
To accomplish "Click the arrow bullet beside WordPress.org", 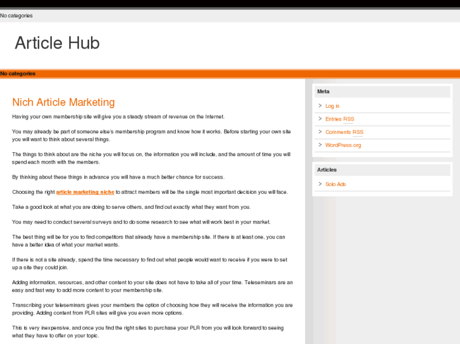I will 320,145.
